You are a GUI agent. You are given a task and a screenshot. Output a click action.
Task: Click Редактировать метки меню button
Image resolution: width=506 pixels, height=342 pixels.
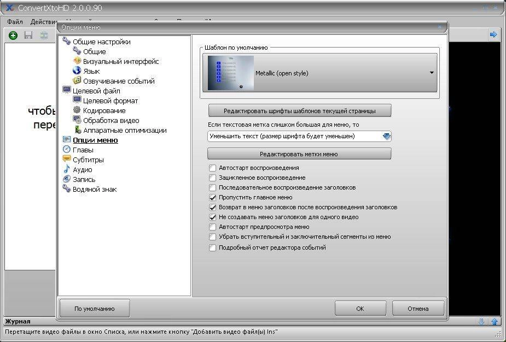[x=299, y=154]
